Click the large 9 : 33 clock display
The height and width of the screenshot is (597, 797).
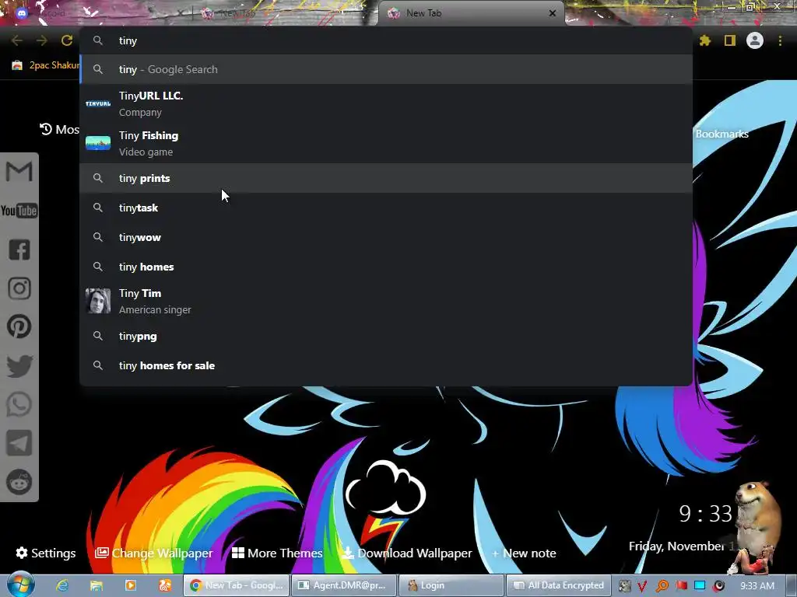[705, 514]
